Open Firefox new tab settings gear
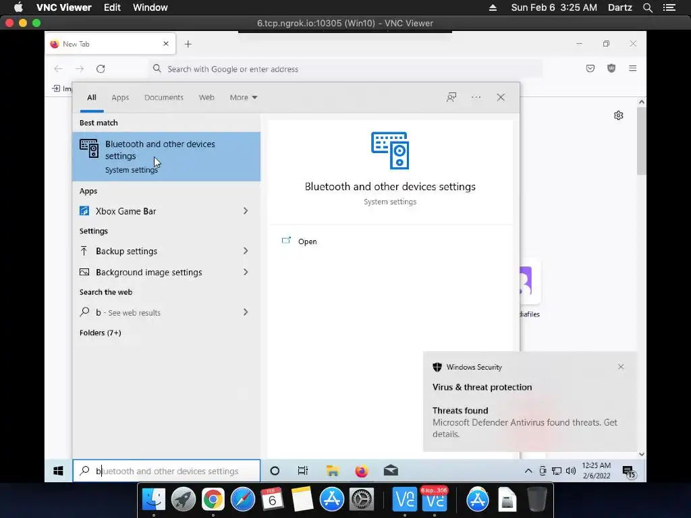The width and height of the screenshot is (691, 518). (x=619, y=115)
